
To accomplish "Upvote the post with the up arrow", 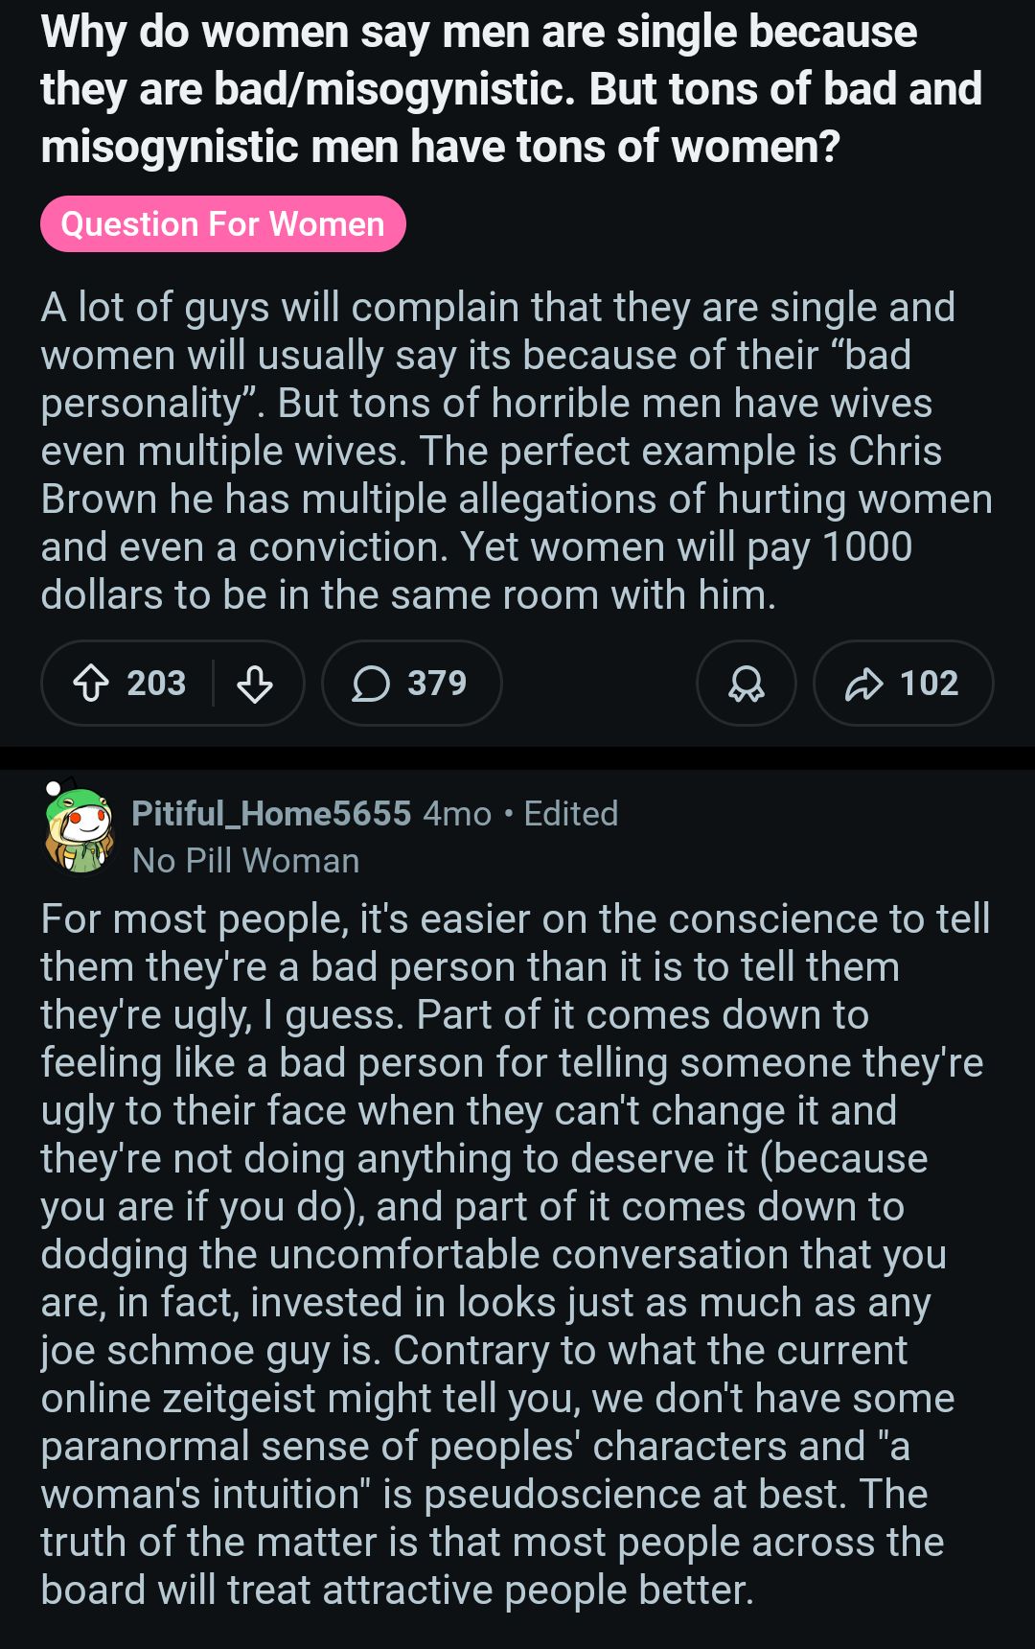I will (91, 684).
